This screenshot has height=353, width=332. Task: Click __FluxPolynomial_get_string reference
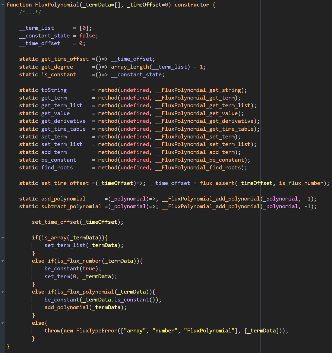198,90
